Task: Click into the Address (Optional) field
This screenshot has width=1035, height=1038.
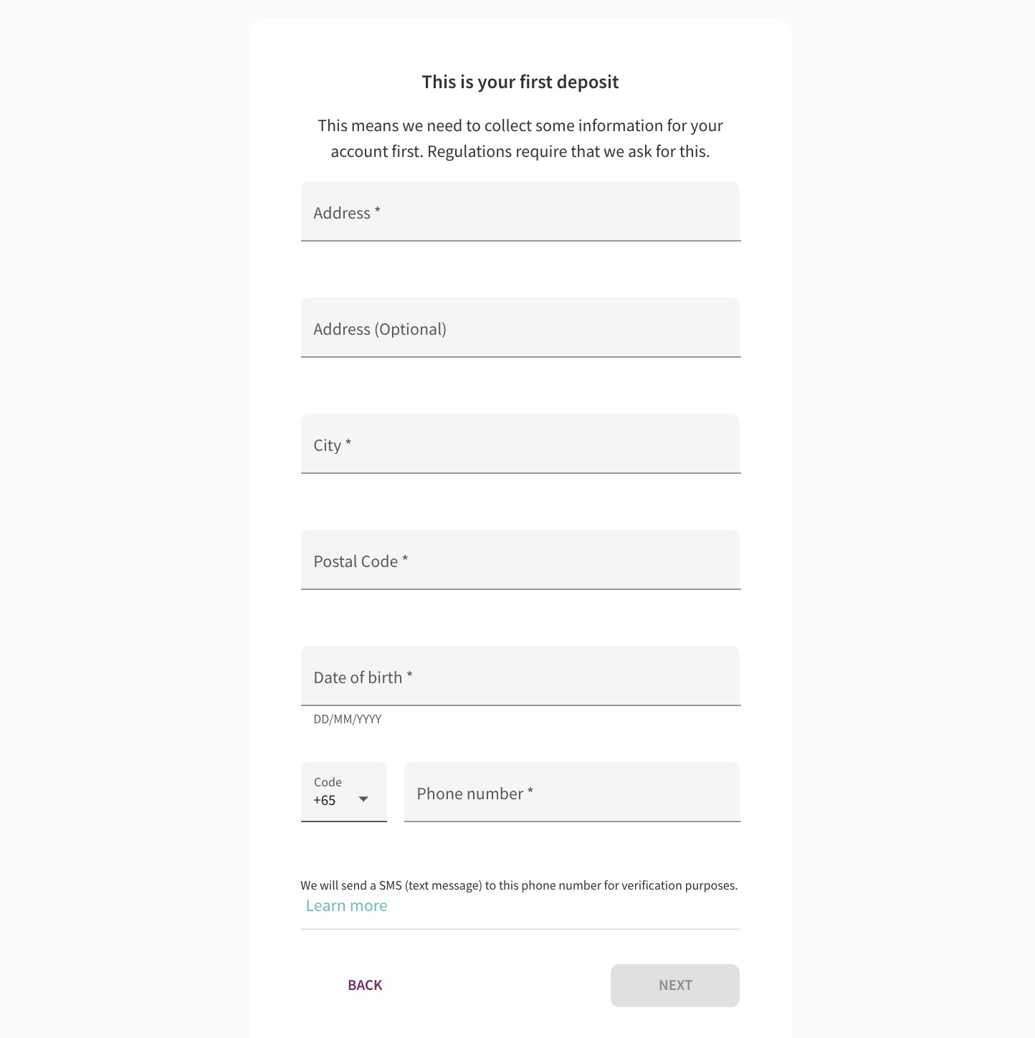Action: coord(520,328)
